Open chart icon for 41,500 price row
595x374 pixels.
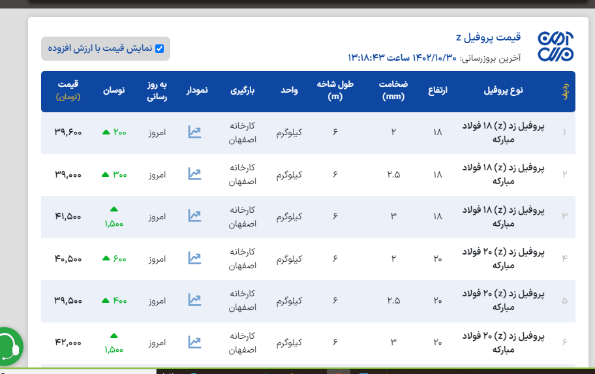click(194, 215)
